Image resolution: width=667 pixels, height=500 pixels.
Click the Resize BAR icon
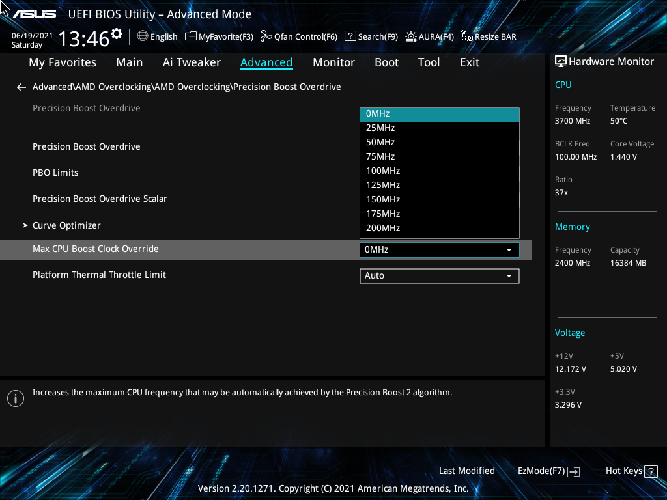[466, 36]
